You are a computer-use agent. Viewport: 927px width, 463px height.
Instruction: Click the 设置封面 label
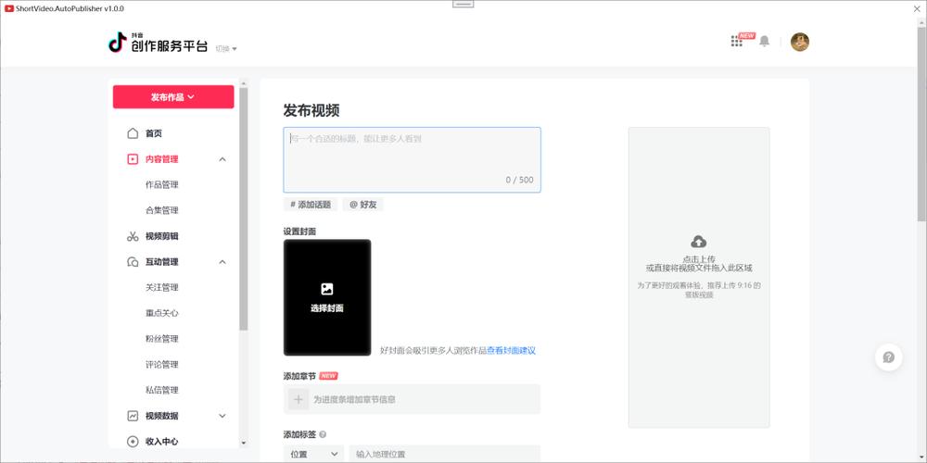coord(299,231)
